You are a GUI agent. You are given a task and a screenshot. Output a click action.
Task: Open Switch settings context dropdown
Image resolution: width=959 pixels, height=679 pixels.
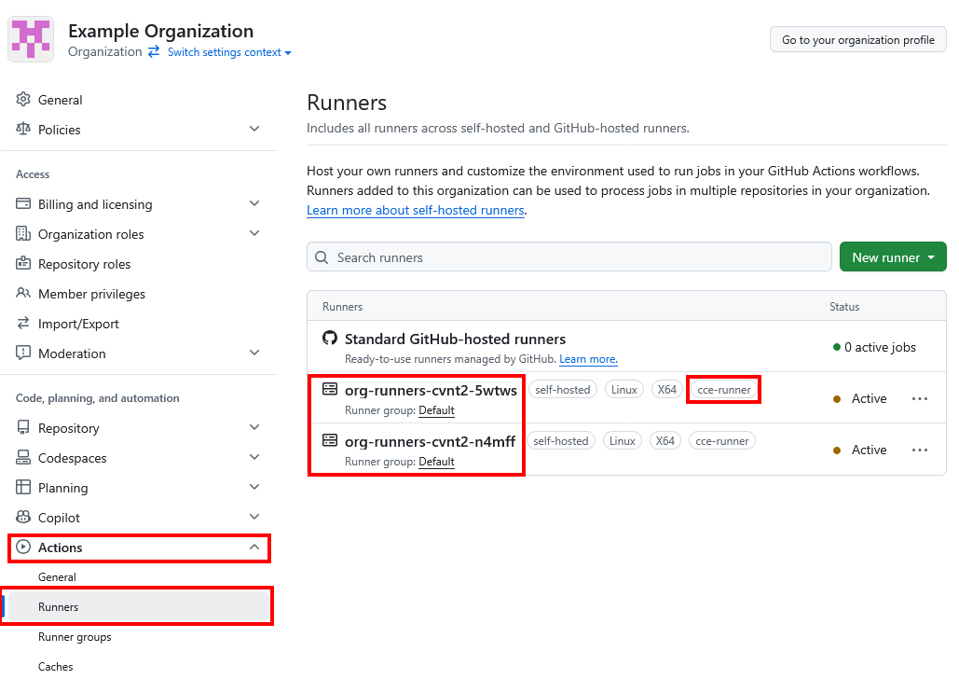tap(229, 52)
